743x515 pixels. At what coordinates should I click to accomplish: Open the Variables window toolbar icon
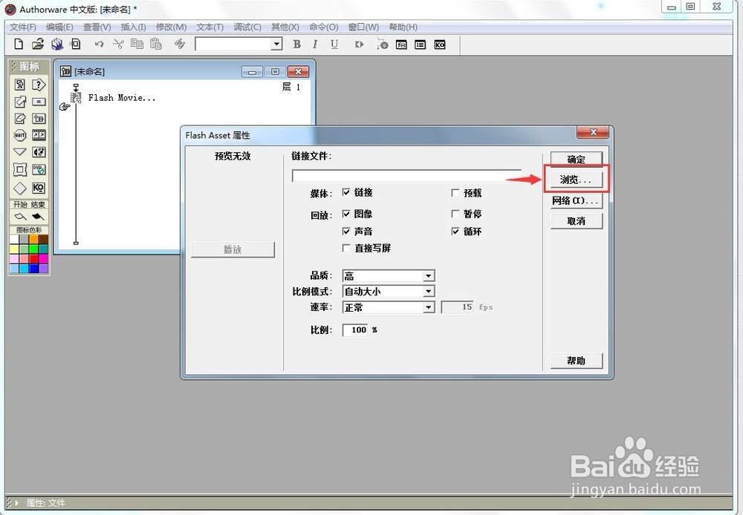(x=421, y=45)
